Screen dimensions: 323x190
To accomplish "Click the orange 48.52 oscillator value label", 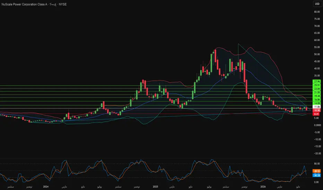I will point(317,171).
